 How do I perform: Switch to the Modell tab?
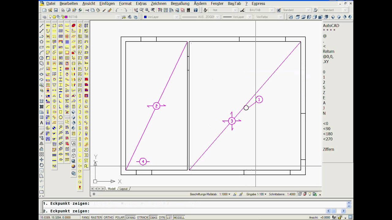[x=111, y=189]
